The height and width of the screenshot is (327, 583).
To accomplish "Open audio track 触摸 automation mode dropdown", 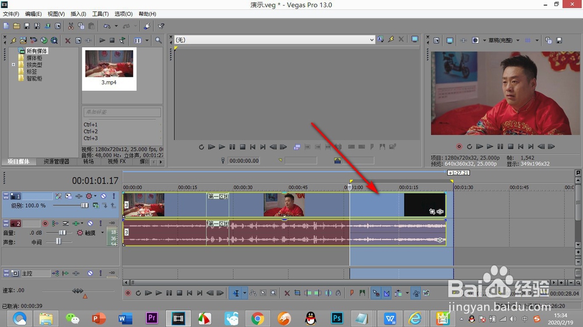I will (102, 233).
